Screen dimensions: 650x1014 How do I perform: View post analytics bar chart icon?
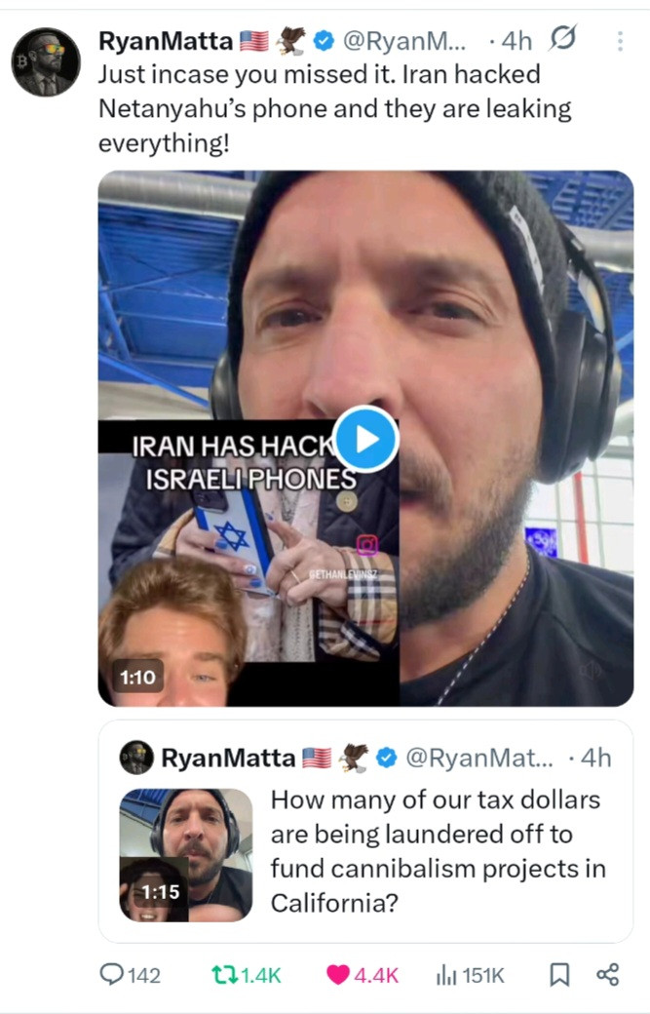click(x=445, y=974)
